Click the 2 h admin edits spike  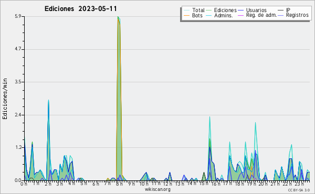click(48, 141)
